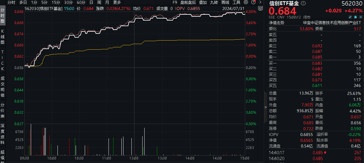
Task: Click the plus add-to-watchlist icon
Action: (x=360, y=17)
